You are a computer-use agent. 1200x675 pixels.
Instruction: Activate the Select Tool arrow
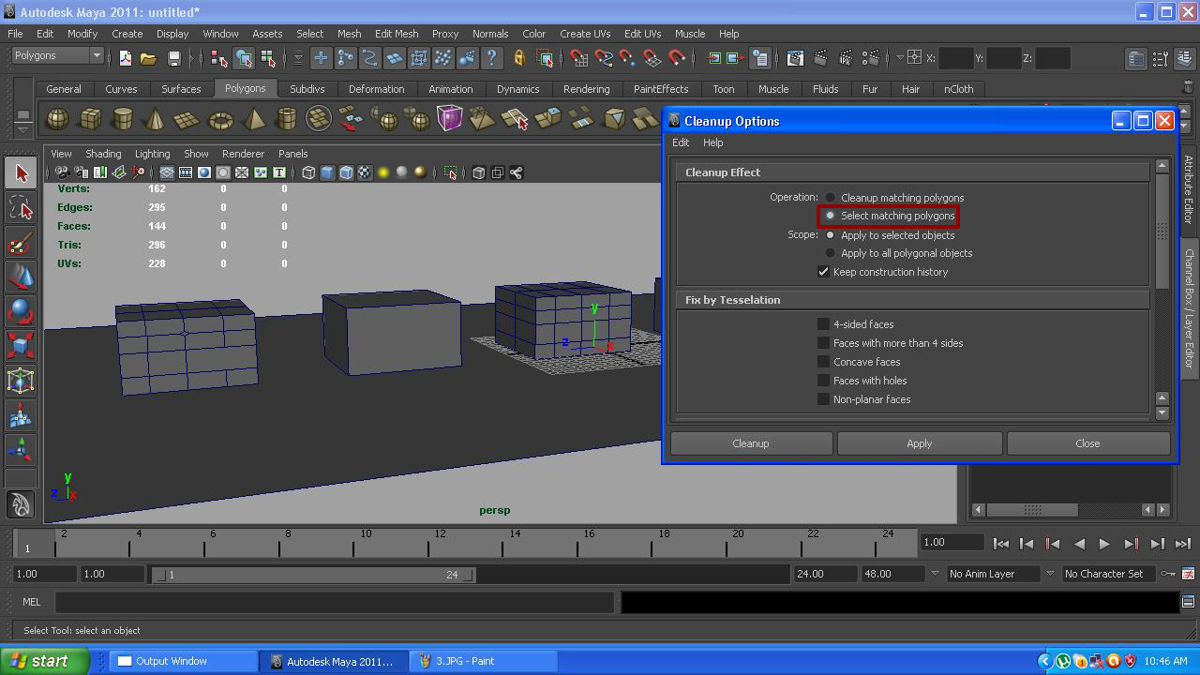(21, 173)
